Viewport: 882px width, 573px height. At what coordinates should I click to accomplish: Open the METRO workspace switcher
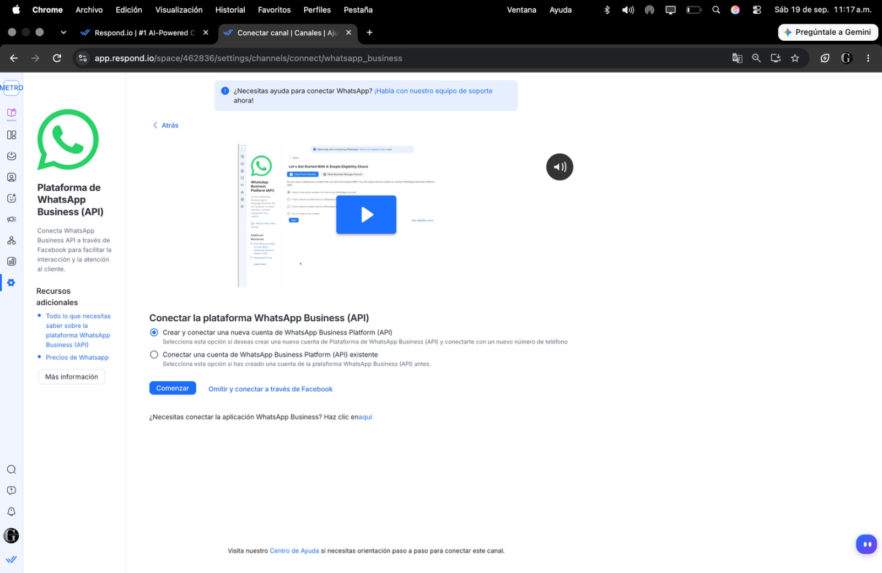point(12,88)
